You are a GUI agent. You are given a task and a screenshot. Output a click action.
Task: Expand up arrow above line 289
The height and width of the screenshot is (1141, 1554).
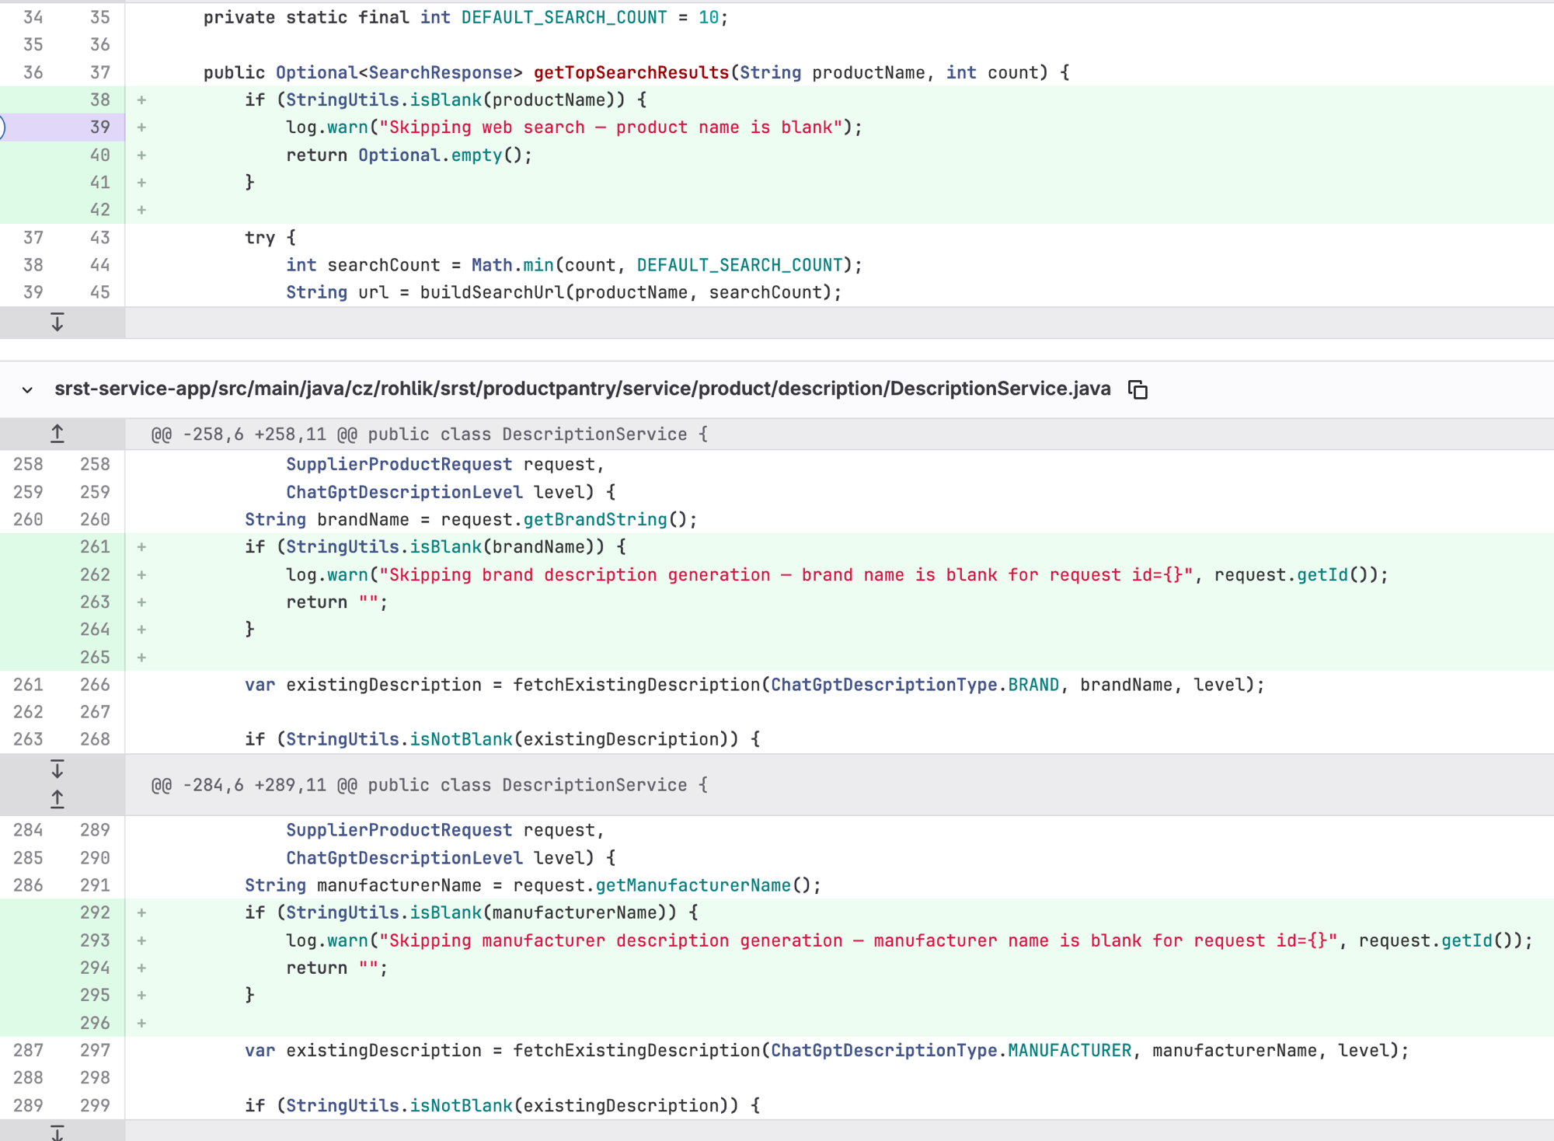point(57,799)
